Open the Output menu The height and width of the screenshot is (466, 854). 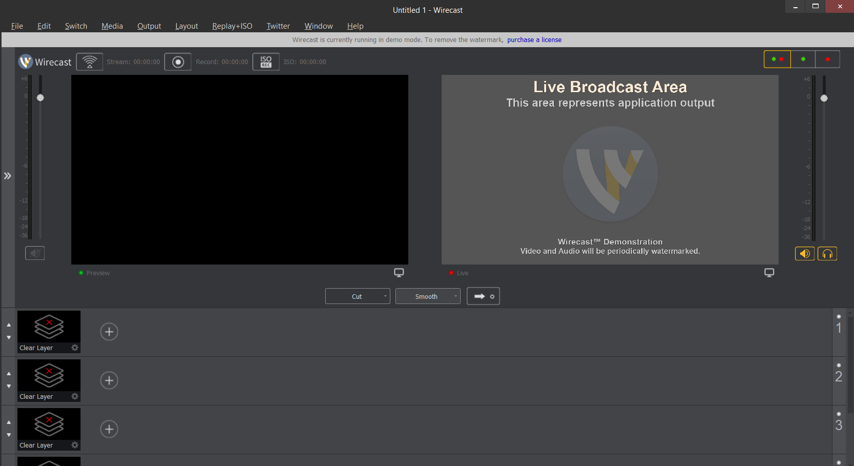coord(149,26)
